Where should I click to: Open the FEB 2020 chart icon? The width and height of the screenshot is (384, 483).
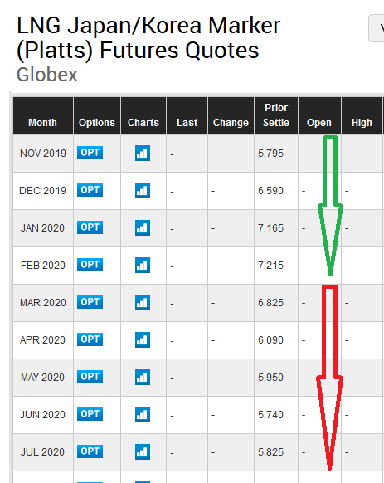pyautogui.click(x=143, y=265)
